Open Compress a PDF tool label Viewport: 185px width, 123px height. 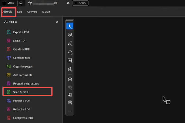[23, 118]
